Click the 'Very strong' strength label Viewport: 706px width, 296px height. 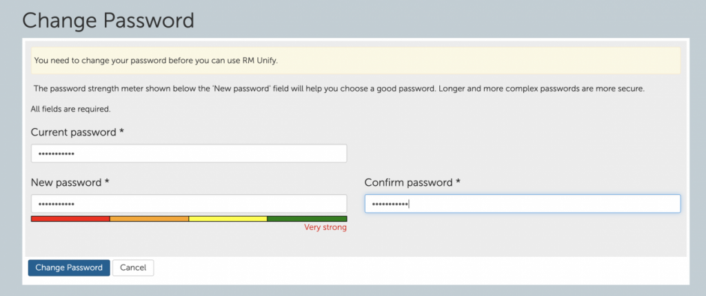pyautogui.click(x=325, y=228)
